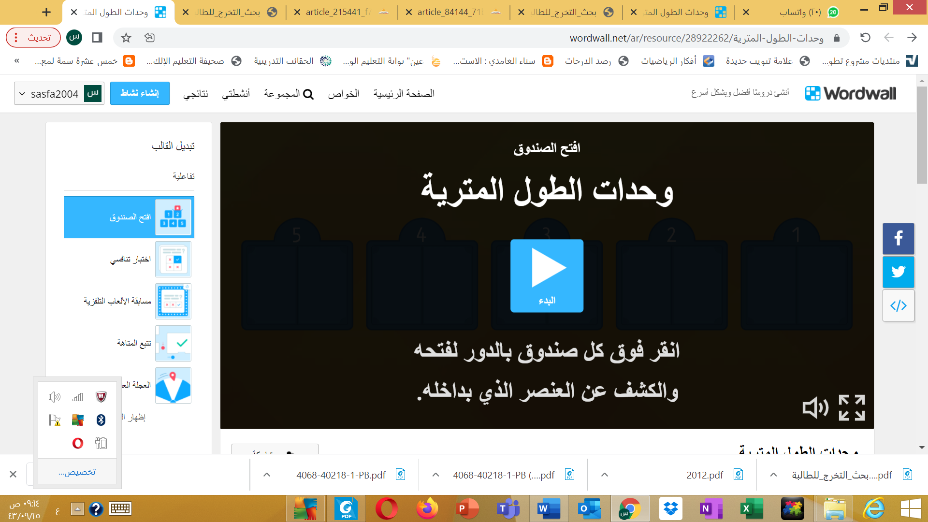
Task: Expand hidden bookmarks chevron
Action: click(17, 61)
